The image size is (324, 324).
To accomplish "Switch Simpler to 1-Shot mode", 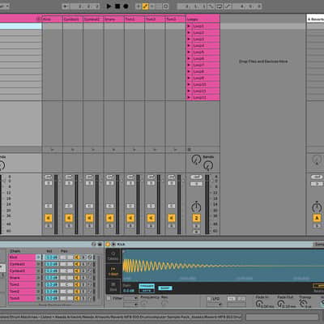I will [x=113, y=271].
